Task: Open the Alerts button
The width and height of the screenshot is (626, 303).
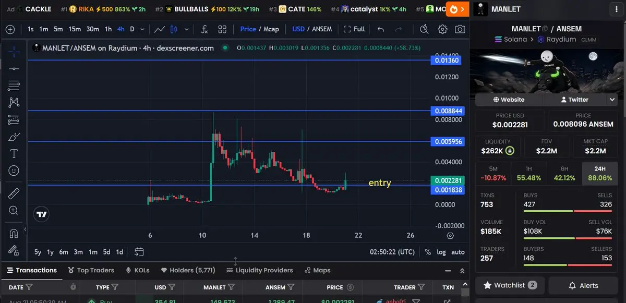Action: [x=583, y=285]
